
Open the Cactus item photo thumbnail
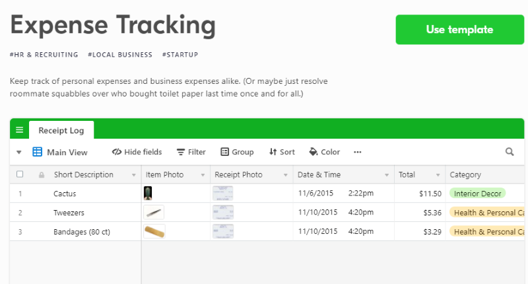pyautogui.click(x=149, y=194)
